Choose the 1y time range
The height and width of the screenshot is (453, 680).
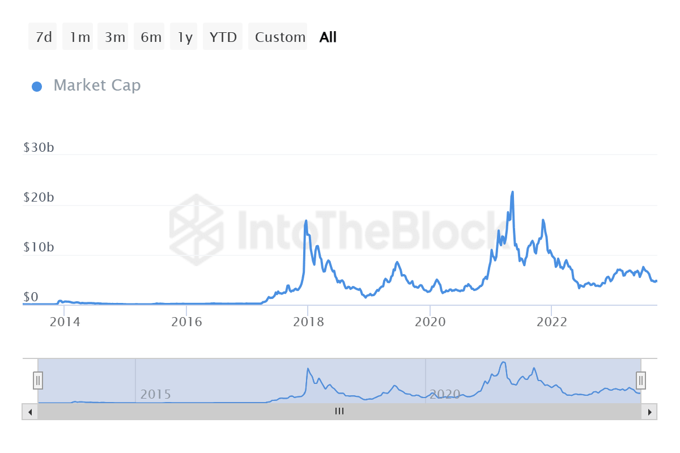click(x=185, y=37)
